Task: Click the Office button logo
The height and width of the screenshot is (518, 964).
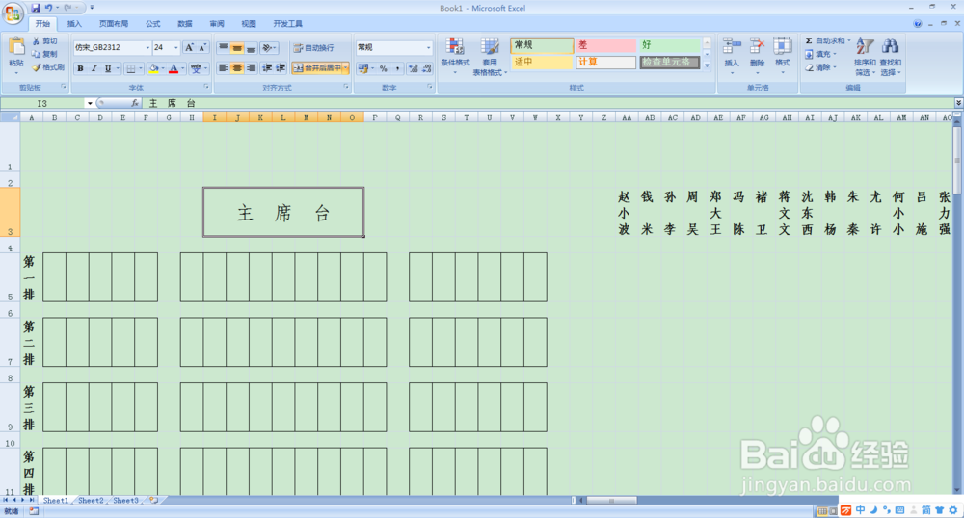Action: [13, 13]
